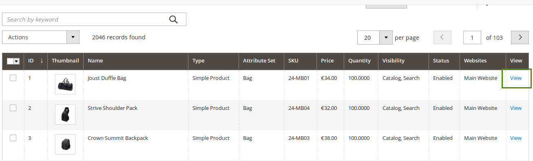Sort by the Attribute Set column header
Viewport: 533px width, 161px height.
[261, 61]
